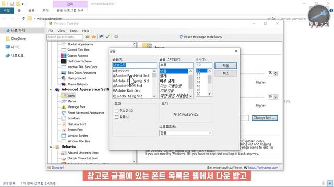Open Scrollbars tweak
The height and width of the screenshot is (187, 334).
74,118
